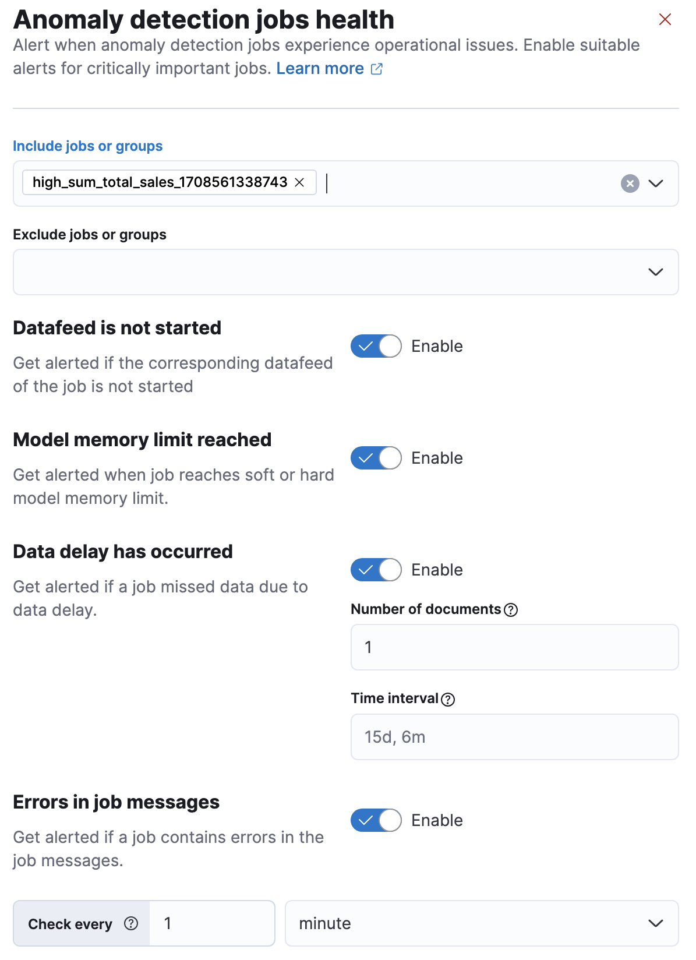Toggle off Model memory limit reached
Screen dimensions: 696x960
376,458
